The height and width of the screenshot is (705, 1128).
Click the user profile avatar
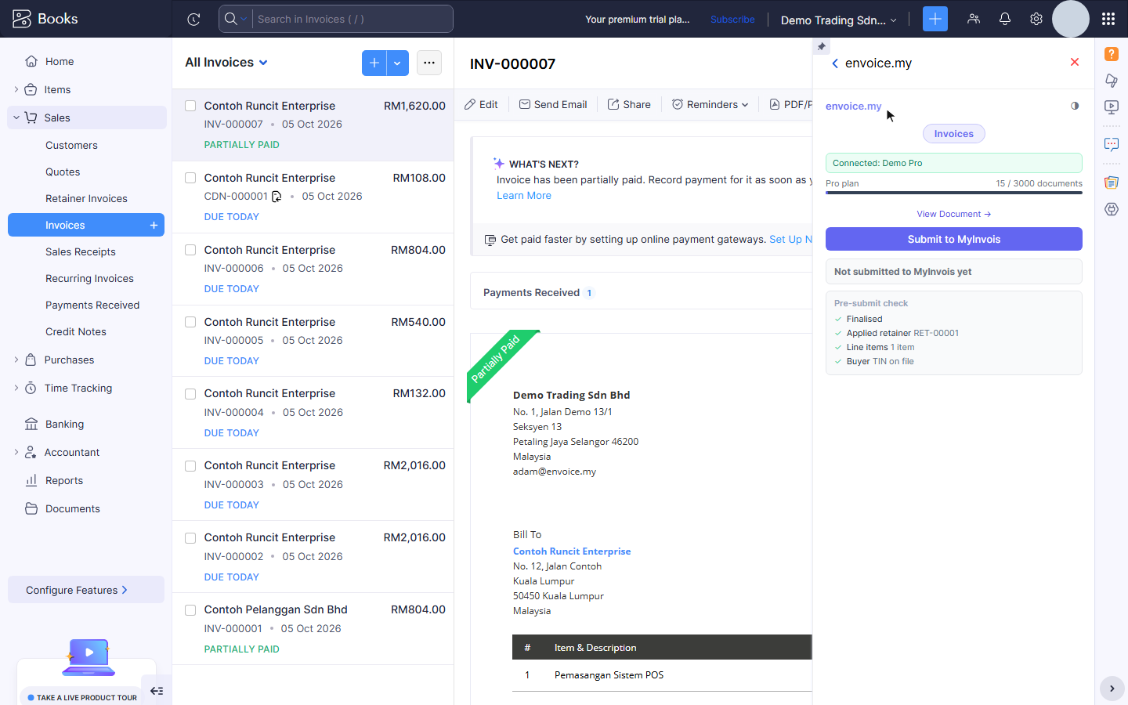coord(1071,19)
